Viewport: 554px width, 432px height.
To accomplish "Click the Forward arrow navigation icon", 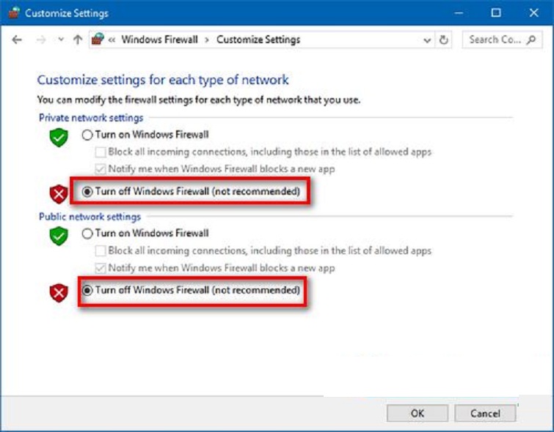I will pos(41,40).
